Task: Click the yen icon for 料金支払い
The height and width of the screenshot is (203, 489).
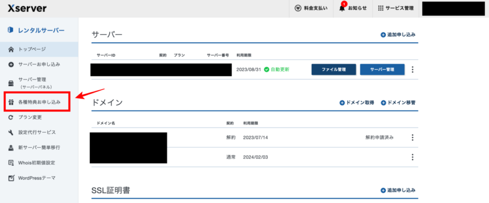Action: point(298,9)
